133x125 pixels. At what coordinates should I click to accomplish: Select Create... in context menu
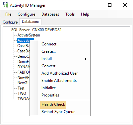48,51
